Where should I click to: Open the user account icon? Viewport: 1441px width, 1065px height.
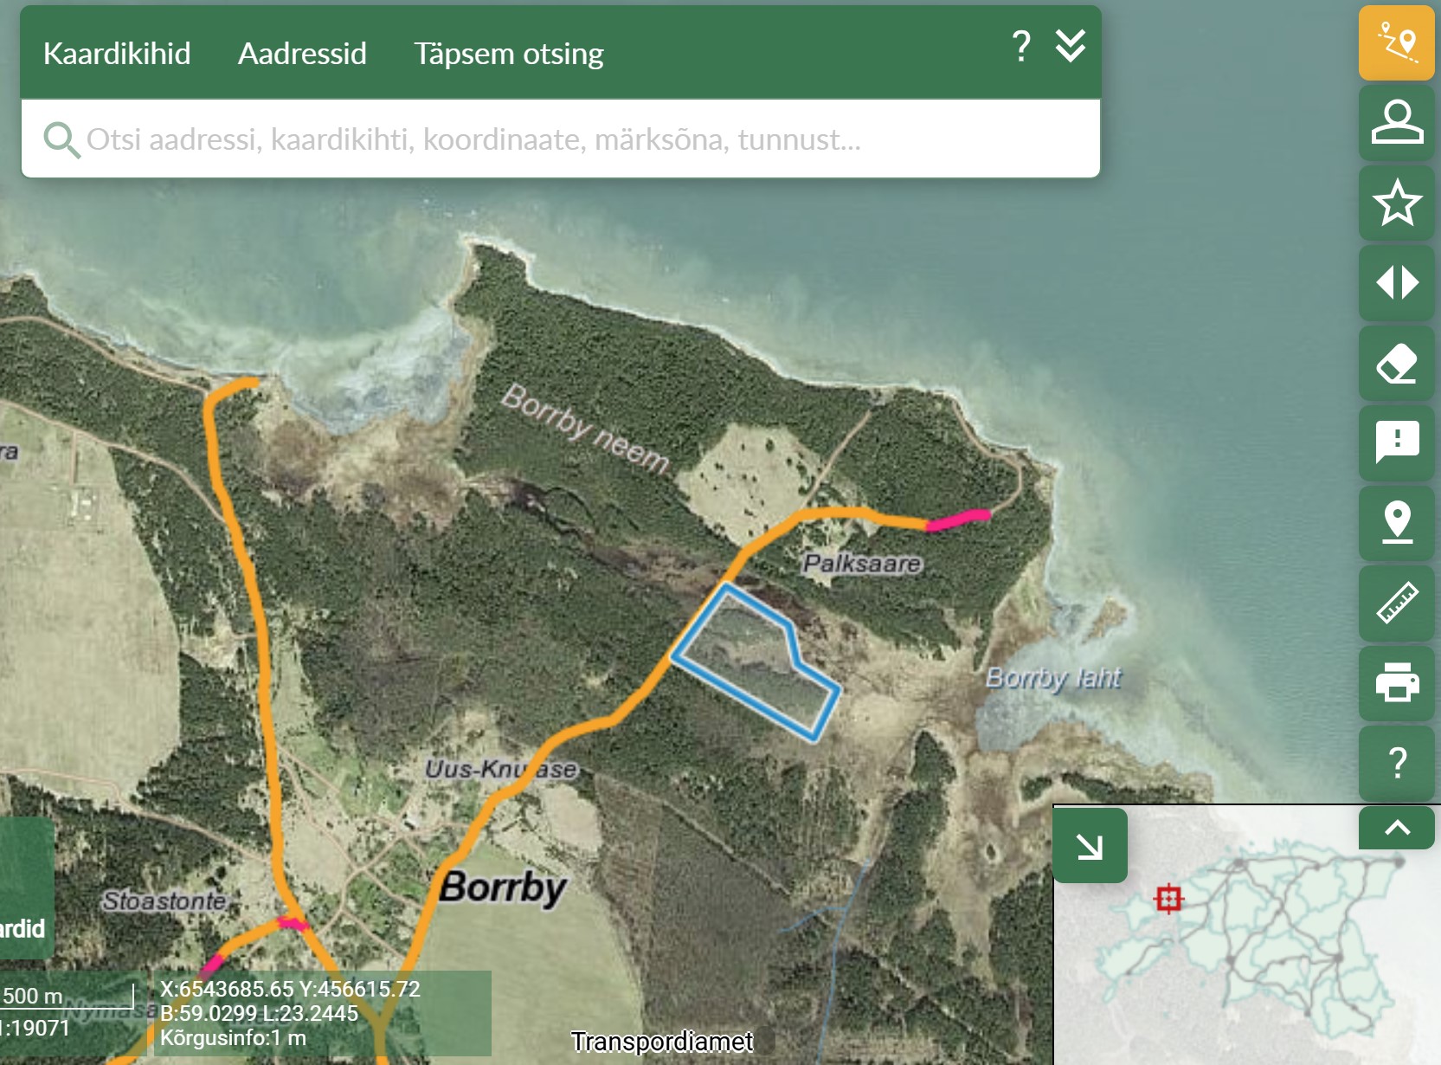[1396, 122]
